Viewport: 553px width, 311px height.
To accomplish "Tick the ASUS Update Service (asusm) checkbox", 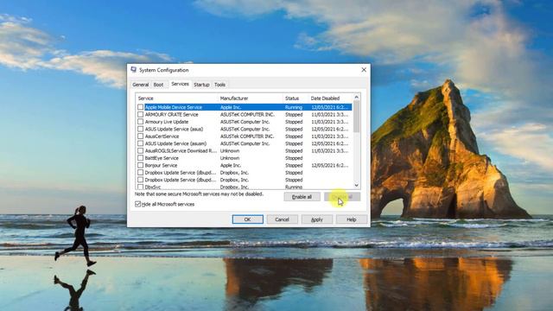I will coord(140,143).
